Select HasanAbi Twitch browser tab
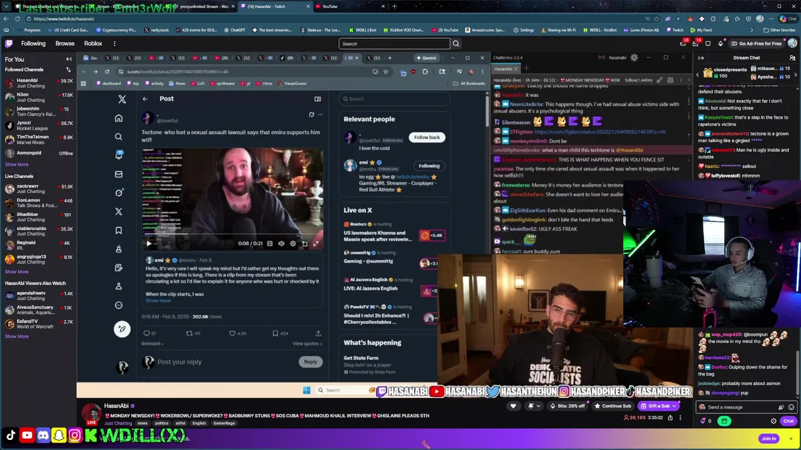Viewport: 801px width, 450px height. [274, 6]
